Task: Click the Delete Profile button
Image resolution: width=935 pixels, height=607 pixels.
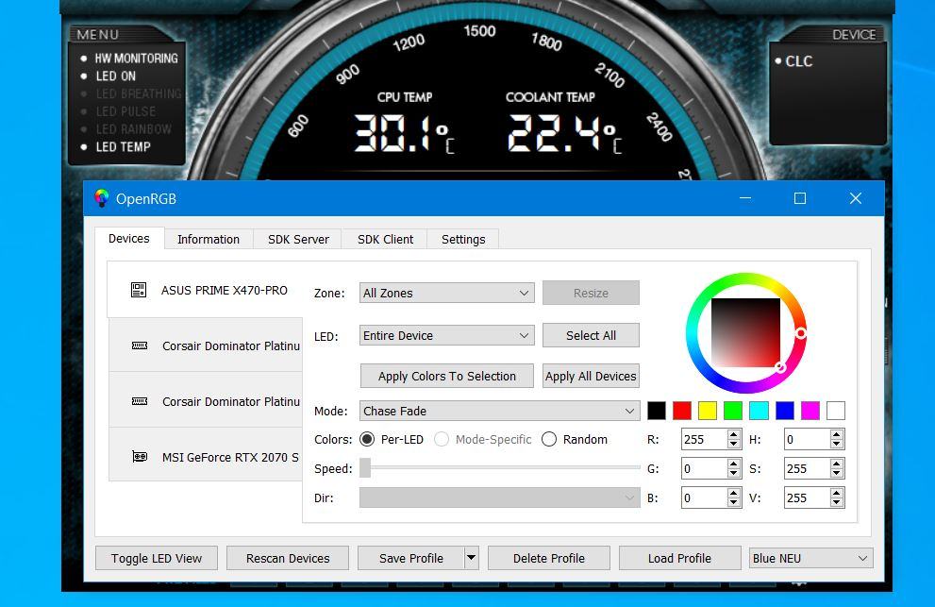Action: point(548,558)
